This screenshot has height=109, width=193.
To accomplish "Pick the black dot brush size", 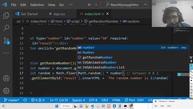I will pyautogui.click(x=191, y=81).
